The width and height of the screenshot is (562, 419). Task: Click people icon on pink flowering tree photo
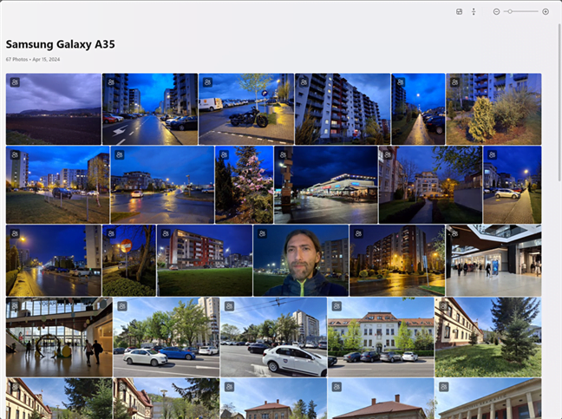[224, 154]
